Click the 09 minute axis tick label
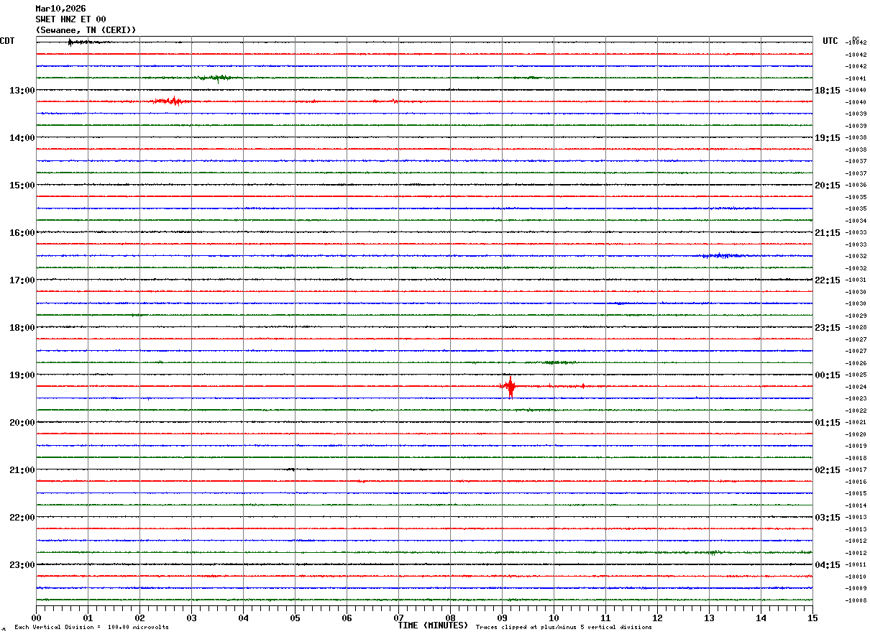 (x=502, y=618)
